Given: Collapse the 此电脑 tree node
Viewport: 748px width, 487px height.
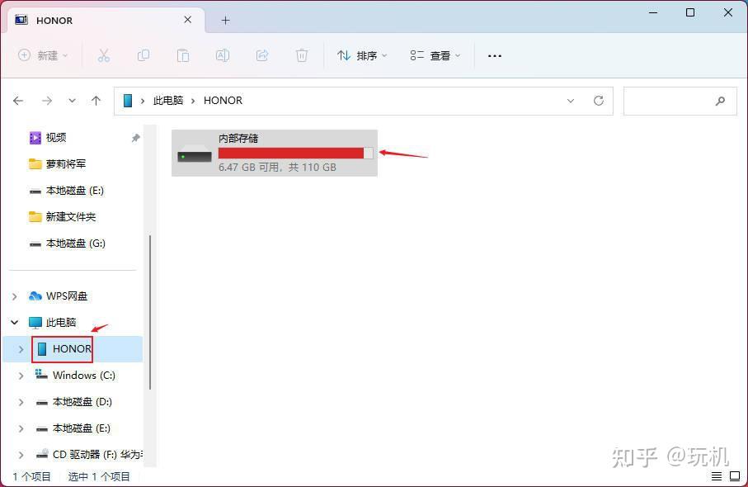Looking at the screenshot, I should point(15,322).
